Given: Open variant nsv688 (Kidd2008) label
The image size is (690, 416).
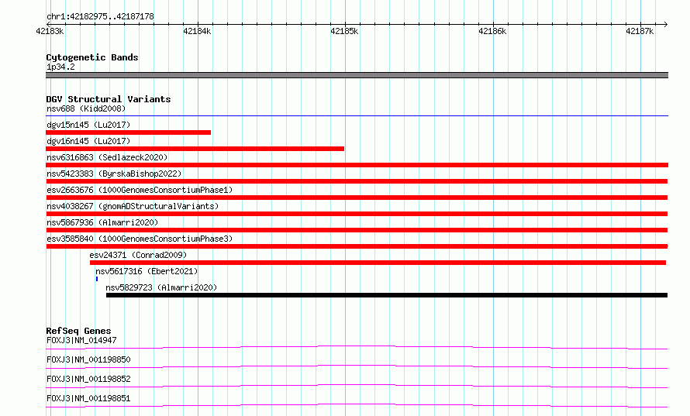Looking at the screenshot, I should point(86,108).
